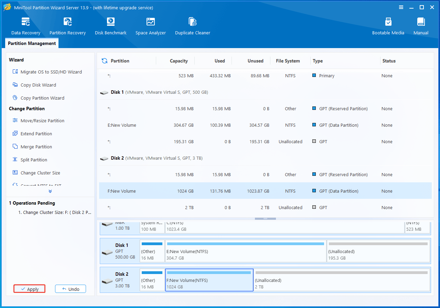Apply the pending operations

(30, 289)
